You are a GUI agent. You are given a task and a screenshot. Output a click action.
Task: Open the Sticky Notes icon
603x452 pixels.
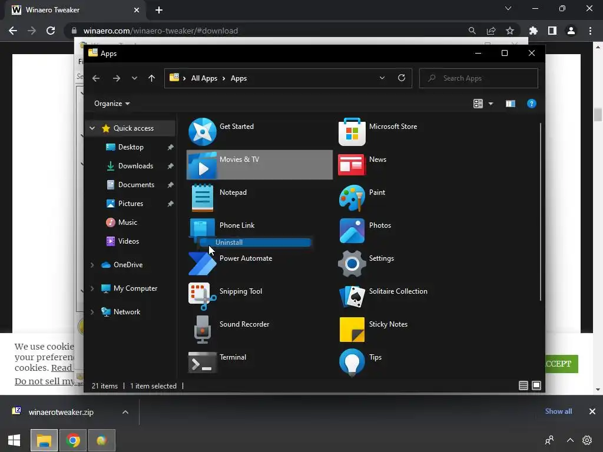pyautogui.click(x=352, y=330)
